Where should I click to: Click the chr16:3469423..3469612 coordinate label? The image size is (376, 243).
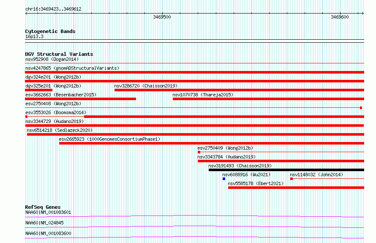(53, 9)
